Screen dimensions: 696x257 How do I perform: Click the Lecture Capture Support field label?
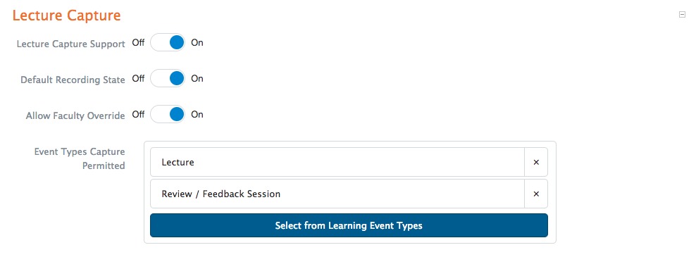tap(71, 44)
